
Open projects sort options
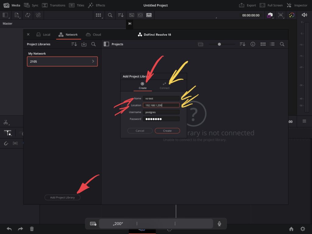point(242,44)
